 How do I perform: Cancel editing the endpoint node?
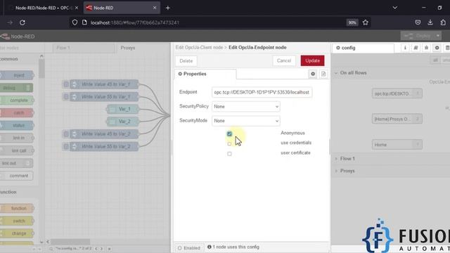click(x=284, y=60)
